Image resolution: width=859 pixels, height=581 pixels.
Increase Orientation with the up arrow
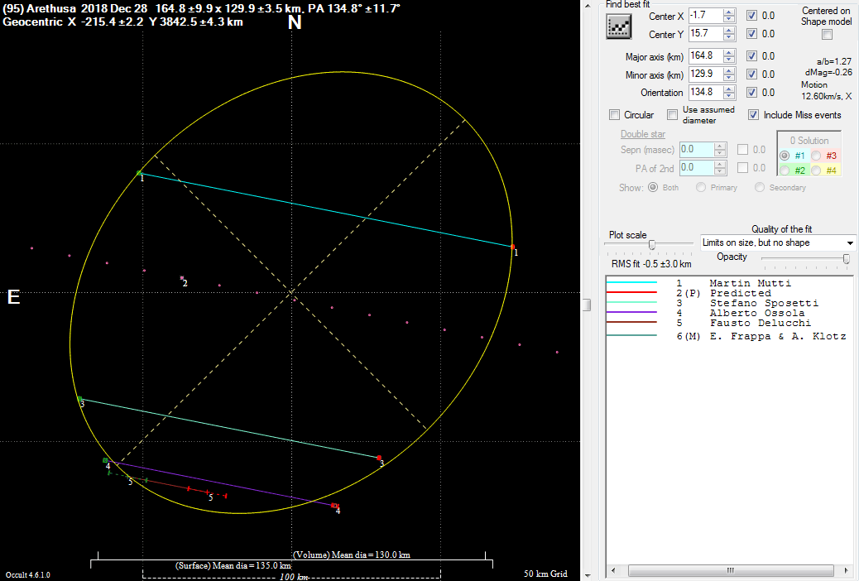point(729,89)
